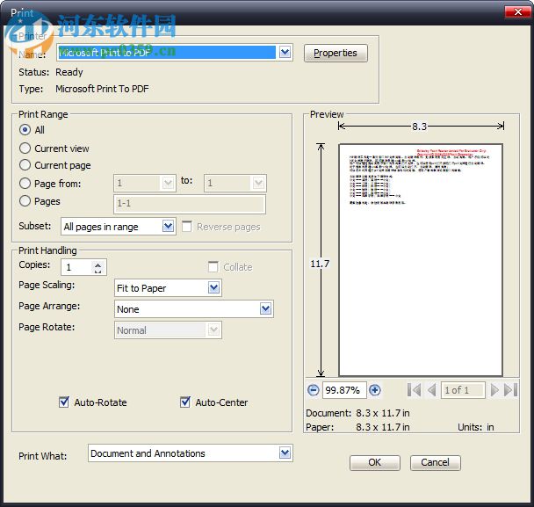Close the Print dialog window
Screen dimensions: 534x507
pos(516,11)
